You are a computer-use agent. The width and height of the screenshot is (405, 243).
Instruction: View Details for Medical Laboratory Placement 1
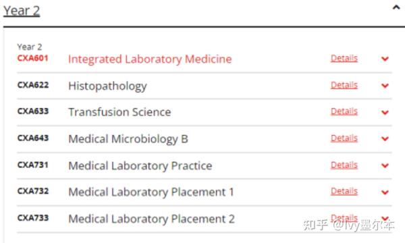(x=344, y=191)
